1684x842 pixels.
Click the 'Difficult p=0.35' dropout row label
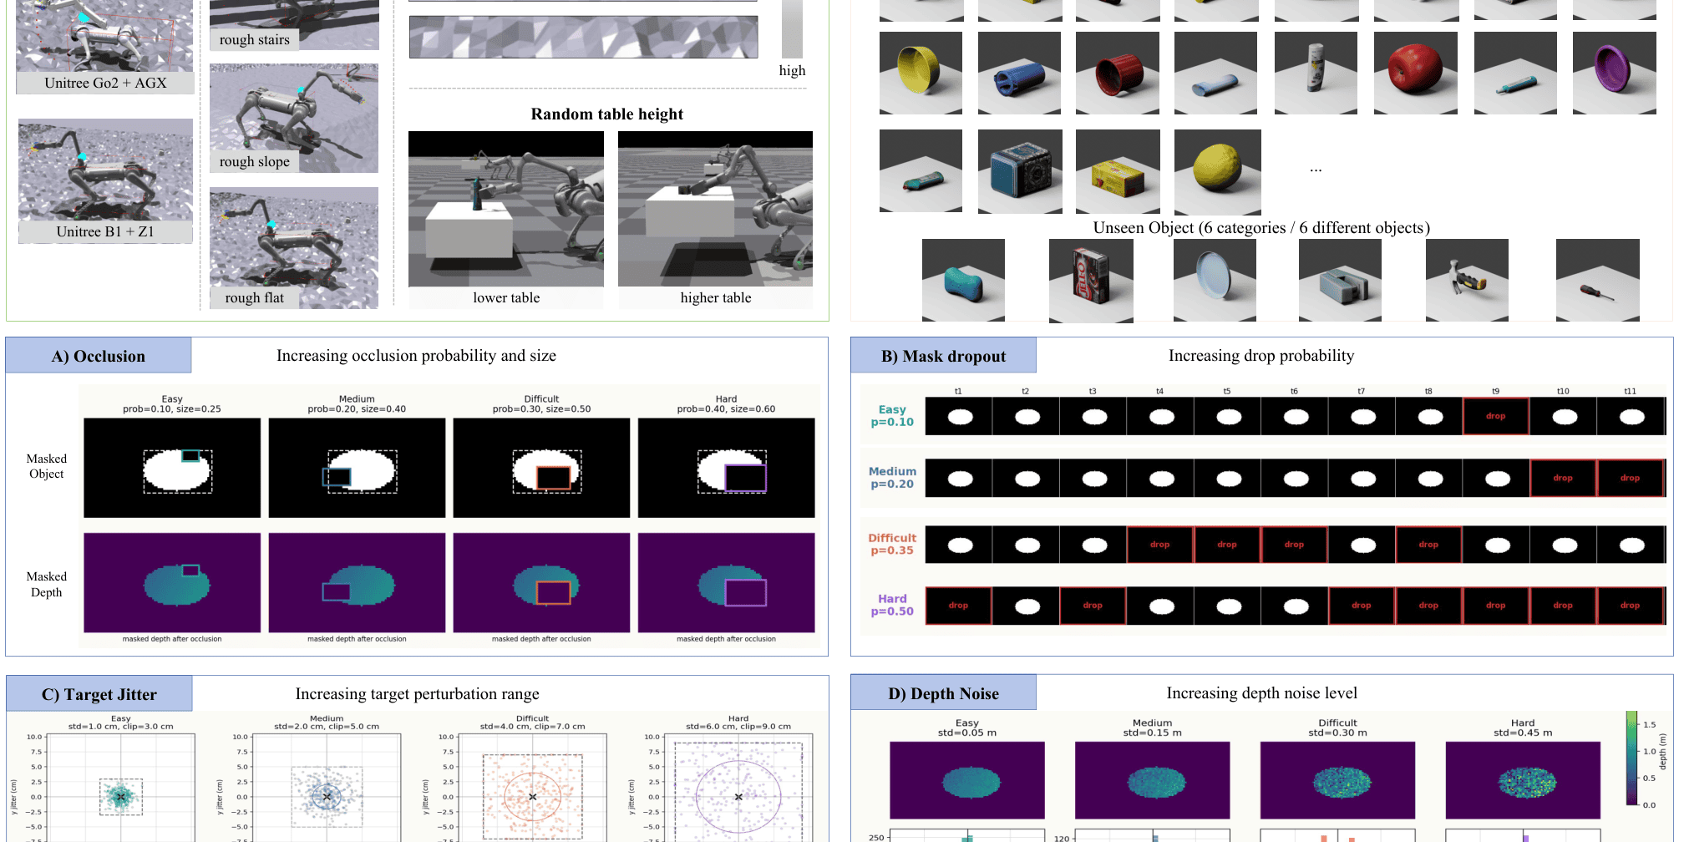(892, 544)
